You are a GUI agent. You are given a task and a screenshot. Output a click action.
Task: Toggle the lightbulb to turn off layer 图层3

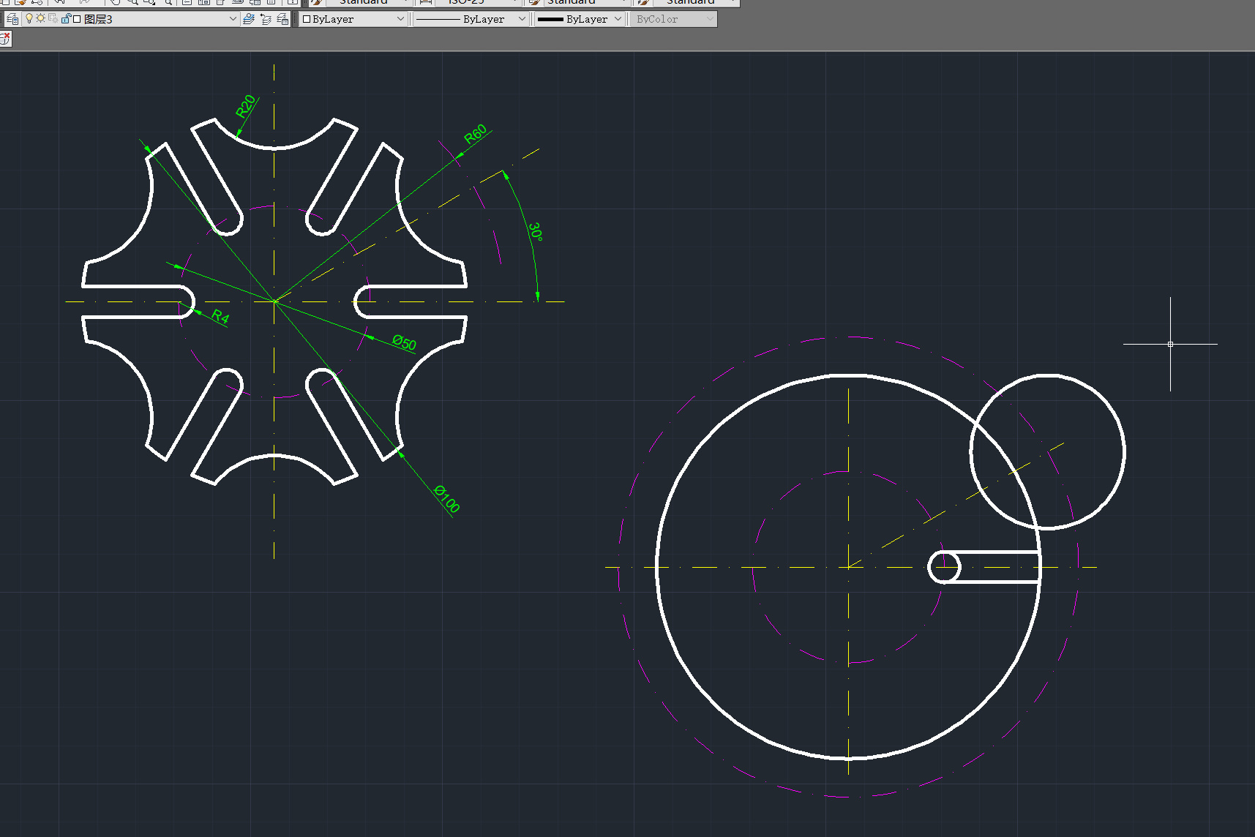click(x=29, y=19)
